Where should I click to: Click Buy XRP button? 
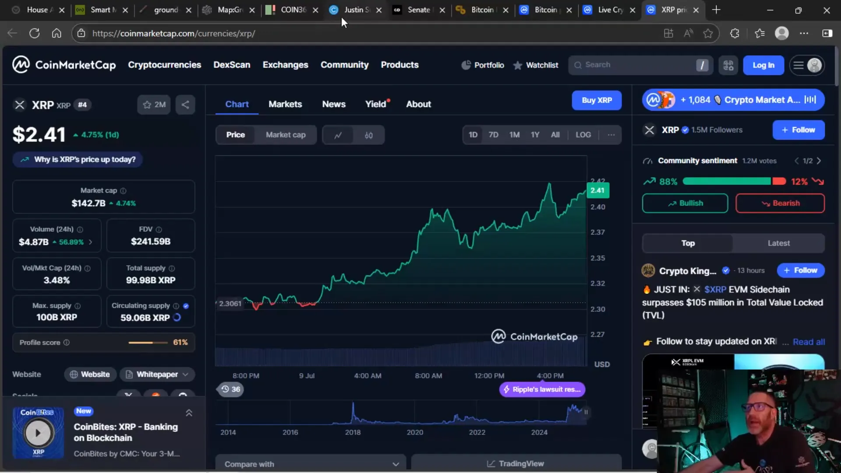(x=597, y=100)
